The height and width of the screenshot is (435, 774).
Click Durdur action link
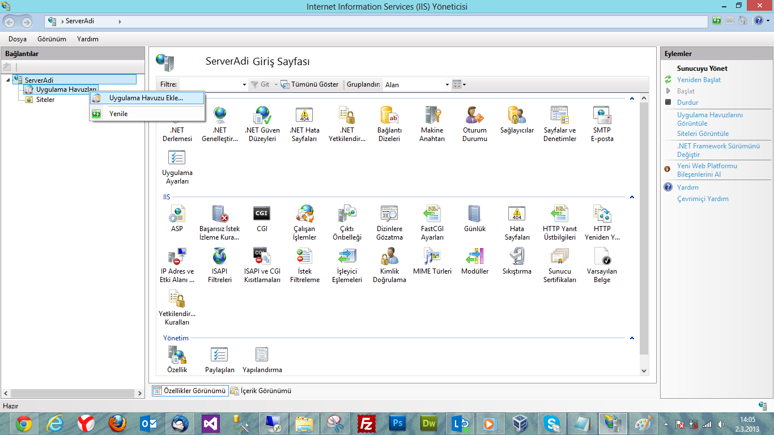687,103
